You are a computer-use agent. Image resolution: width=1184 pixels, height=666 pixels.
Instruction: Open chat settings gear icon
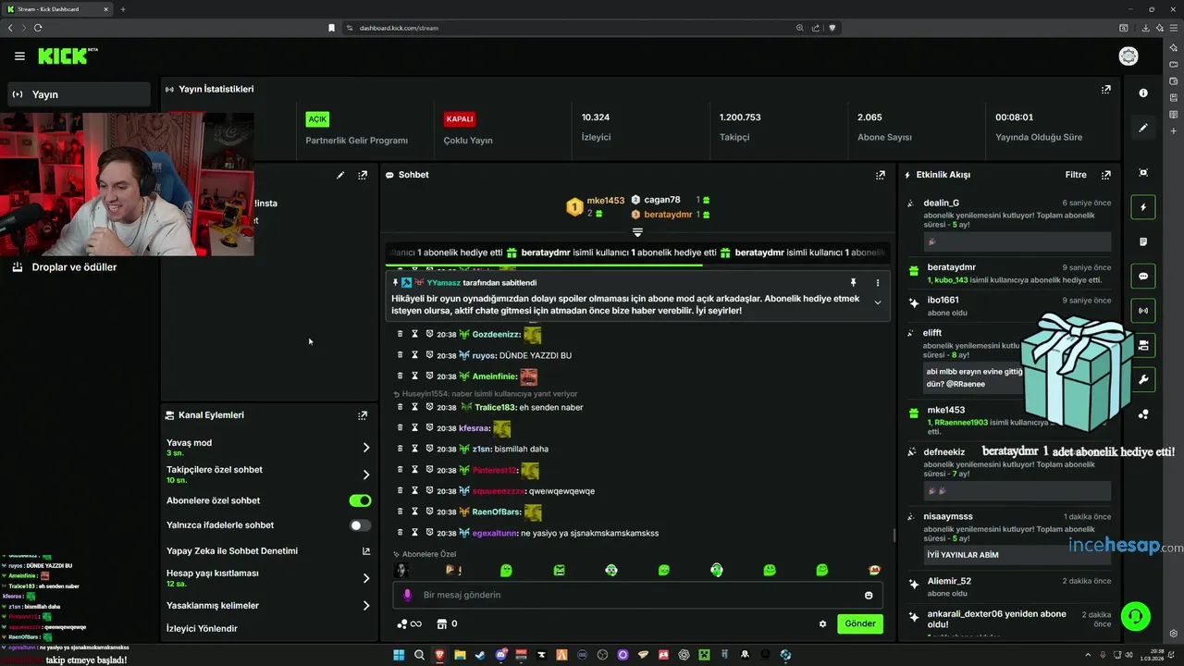coord(822,624)
